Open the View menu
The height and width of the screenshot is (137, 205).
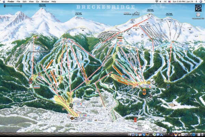[31, 2]
